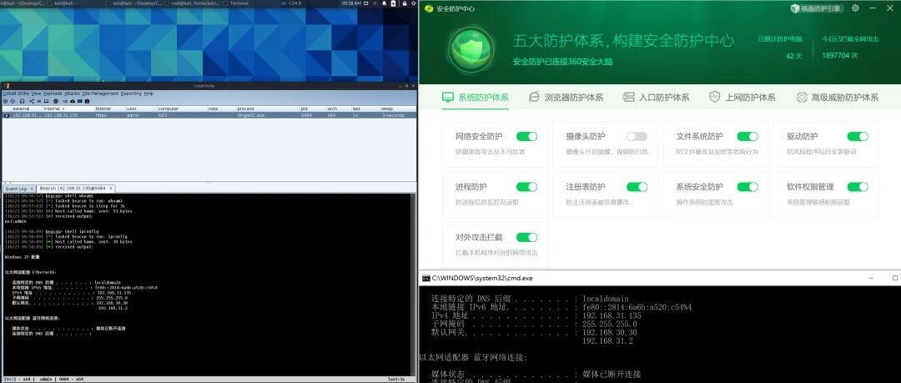
Task: Click the disconnect minus-circle icon in Cobalt Strike toolbar
Action: click(x=13, y=101)
